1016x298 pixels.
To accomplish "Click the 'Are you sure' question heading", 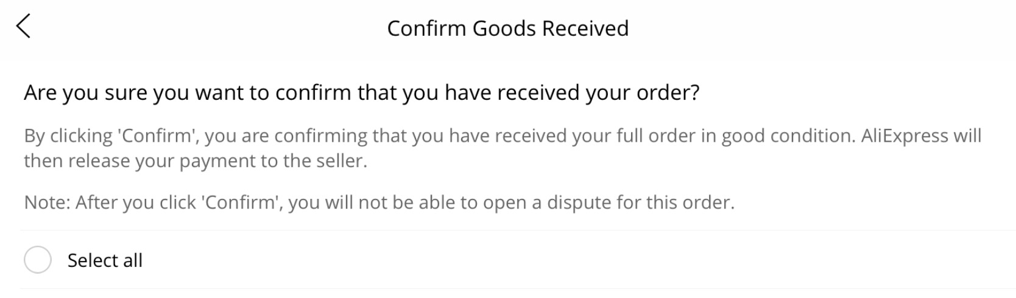I will [x=361, y=92].
